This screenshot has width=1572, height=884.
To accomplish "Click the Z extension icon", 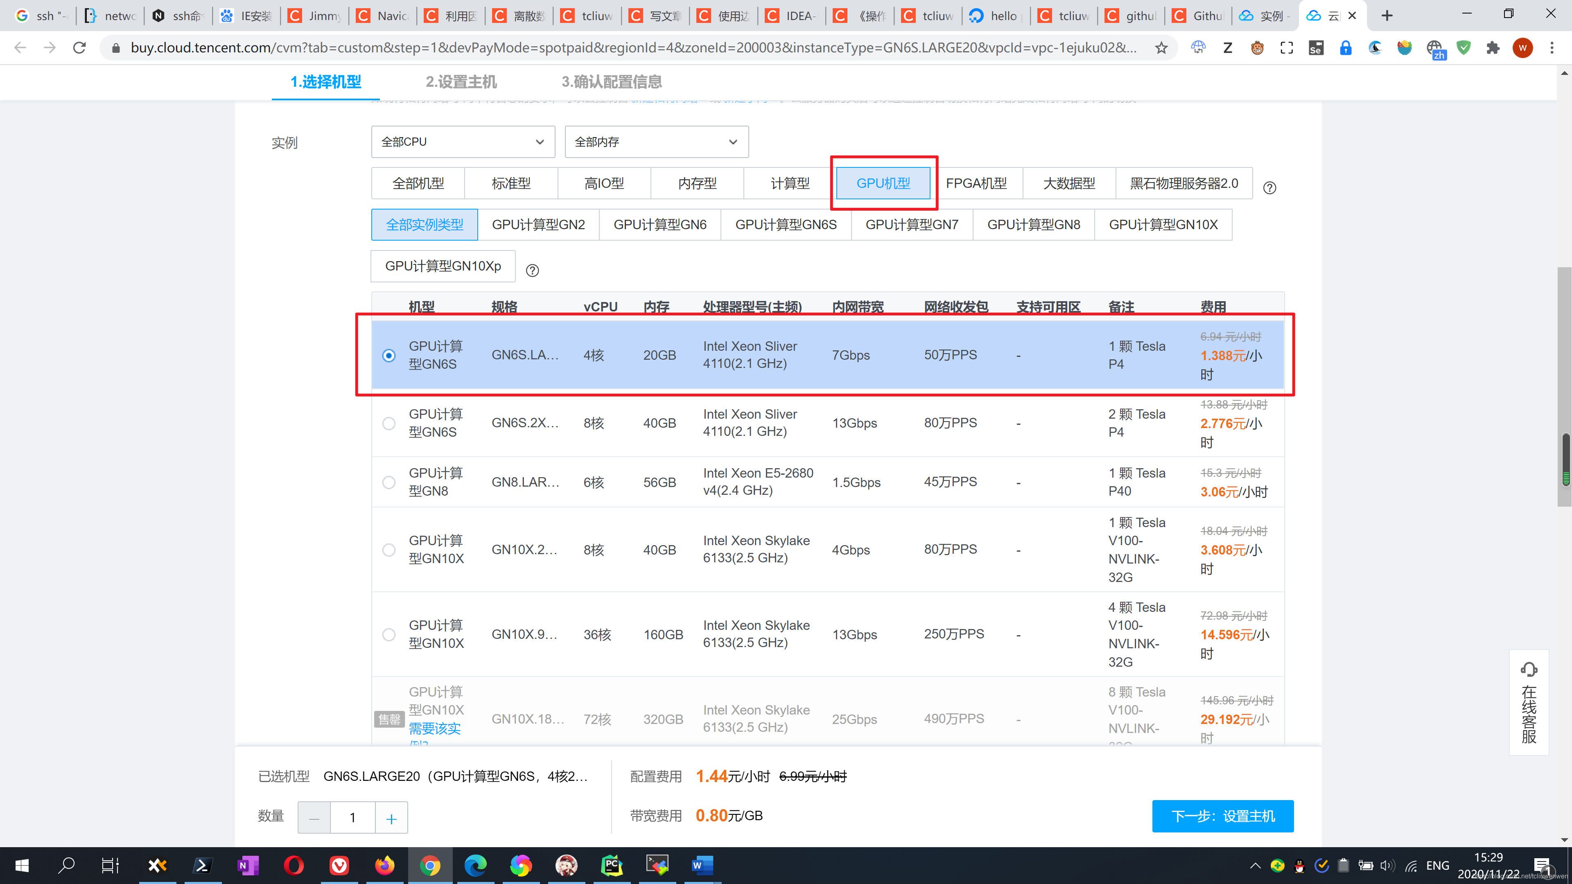I will pos(1228,47).
